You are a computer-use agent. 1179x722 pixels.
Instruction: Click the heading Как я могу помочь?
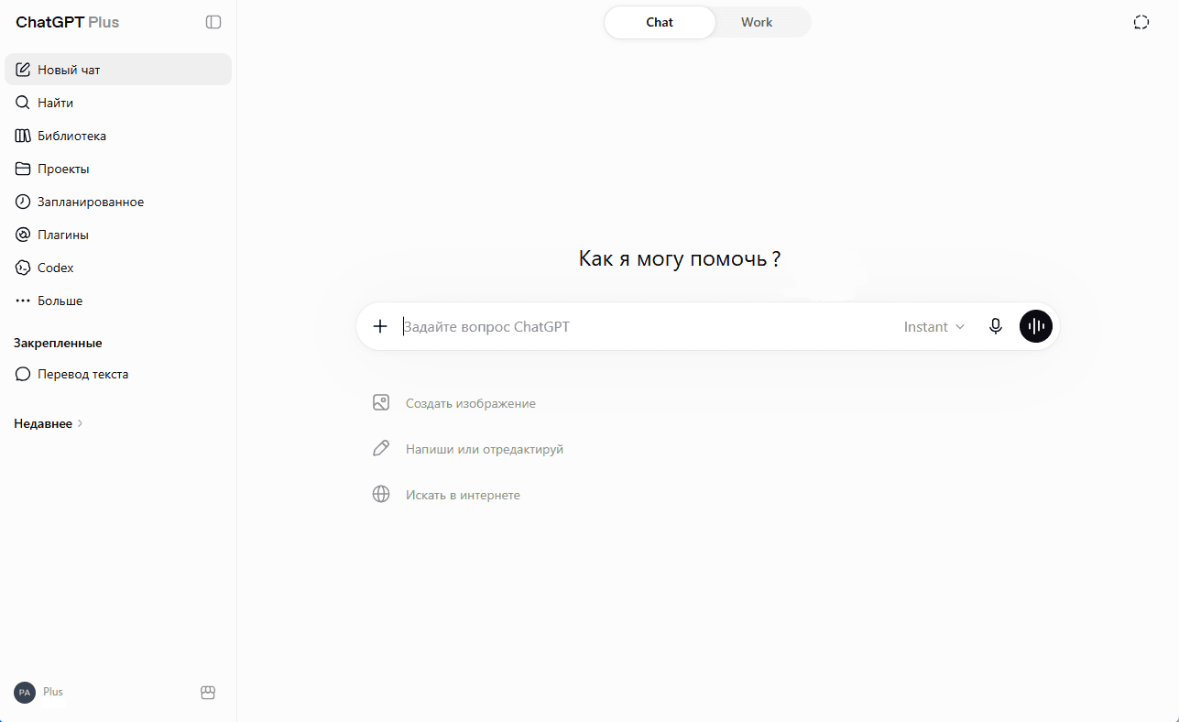click(680, 259)
